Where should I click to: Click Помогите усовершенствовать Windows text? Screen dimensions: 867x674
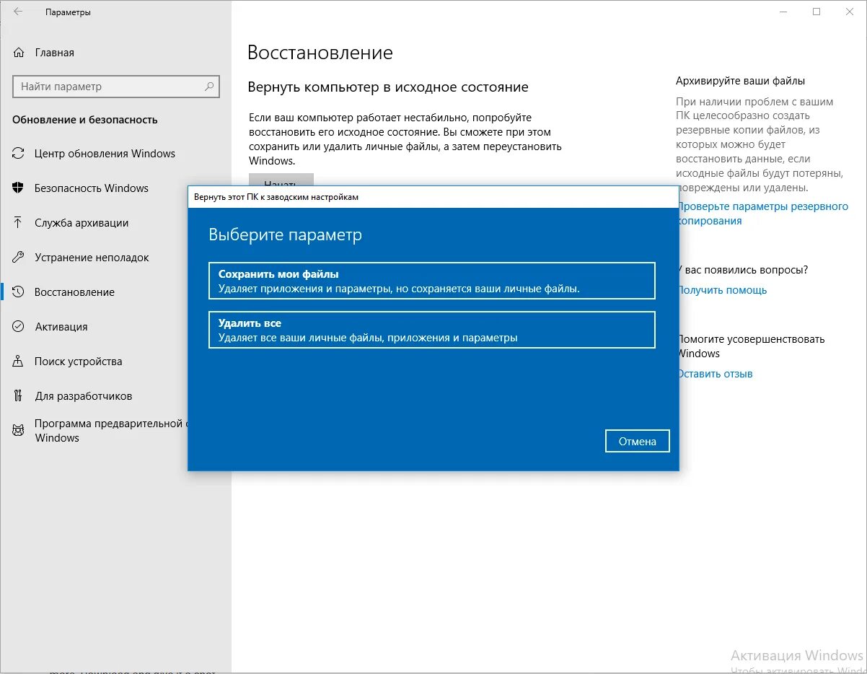[751, 346]
